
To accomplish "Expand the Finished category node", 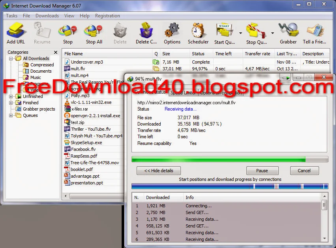I will point(11,103).
